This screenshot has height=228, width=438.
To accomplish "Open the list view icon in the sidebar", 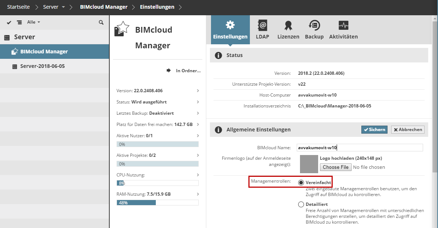I will (x=20, y=22).
